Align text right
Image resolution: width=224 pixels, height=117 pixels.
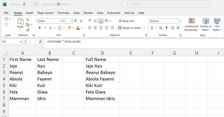[101, 28]
